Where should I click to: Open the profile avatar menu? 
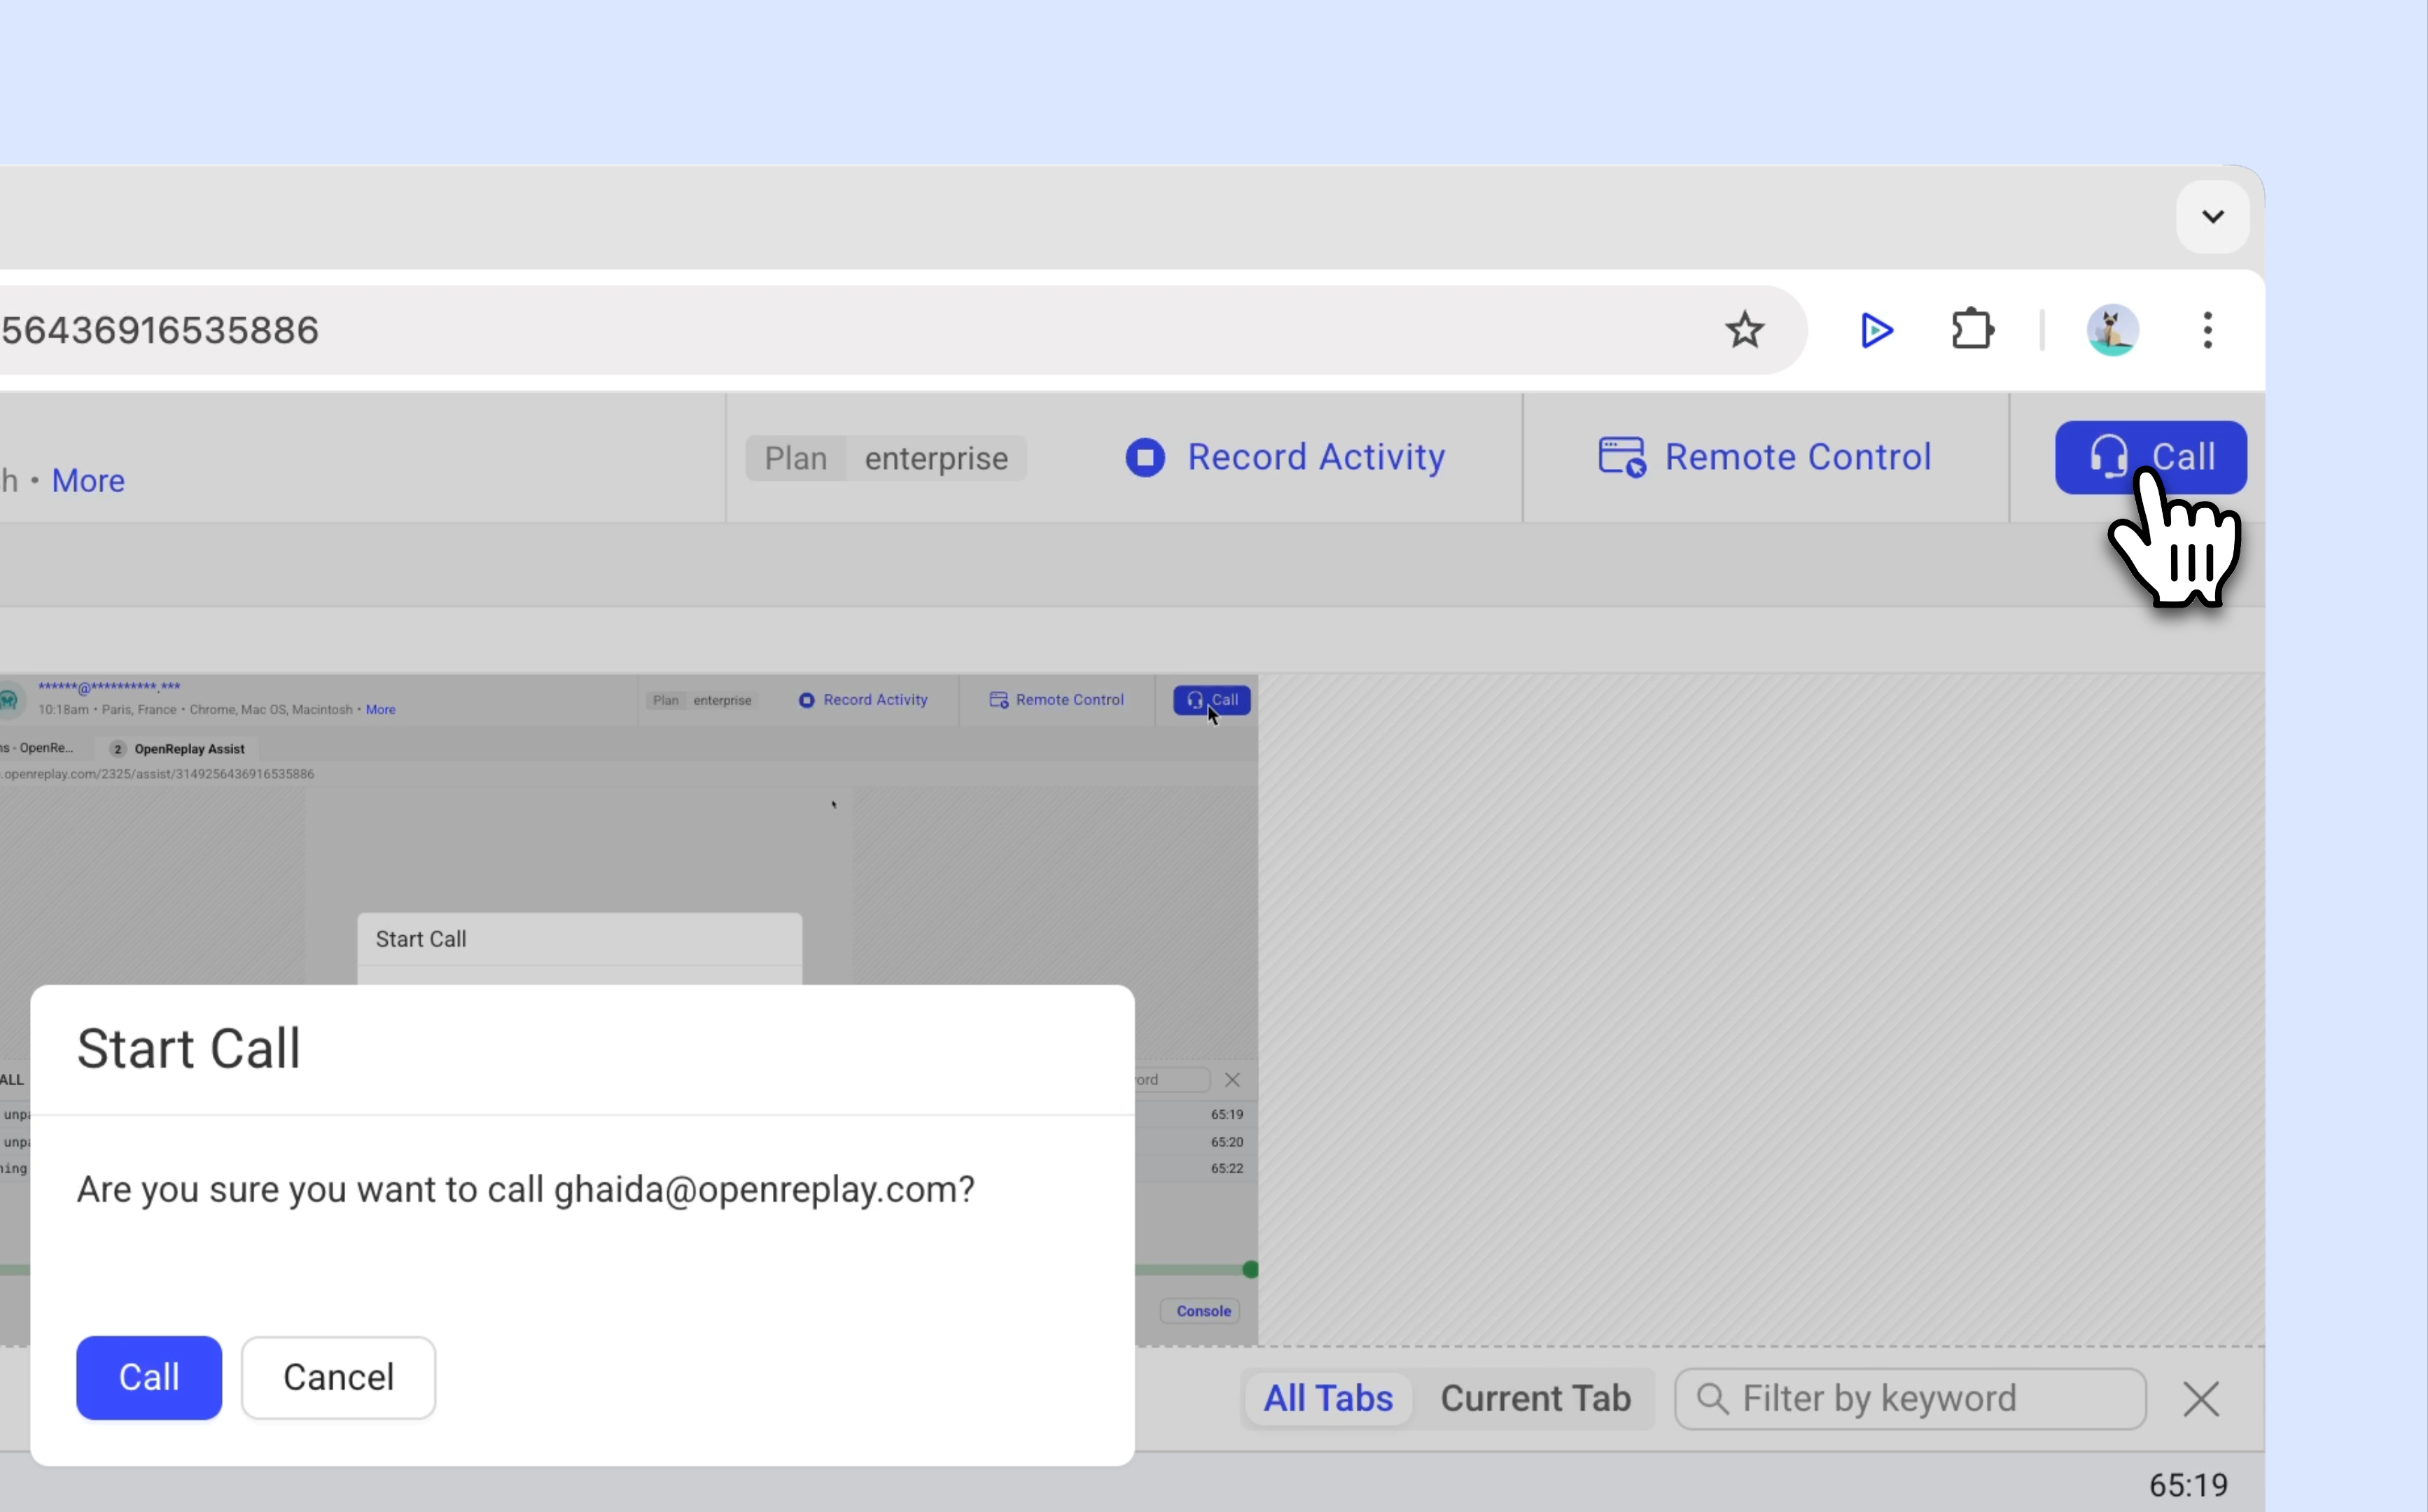click(x=2112, y=330)
